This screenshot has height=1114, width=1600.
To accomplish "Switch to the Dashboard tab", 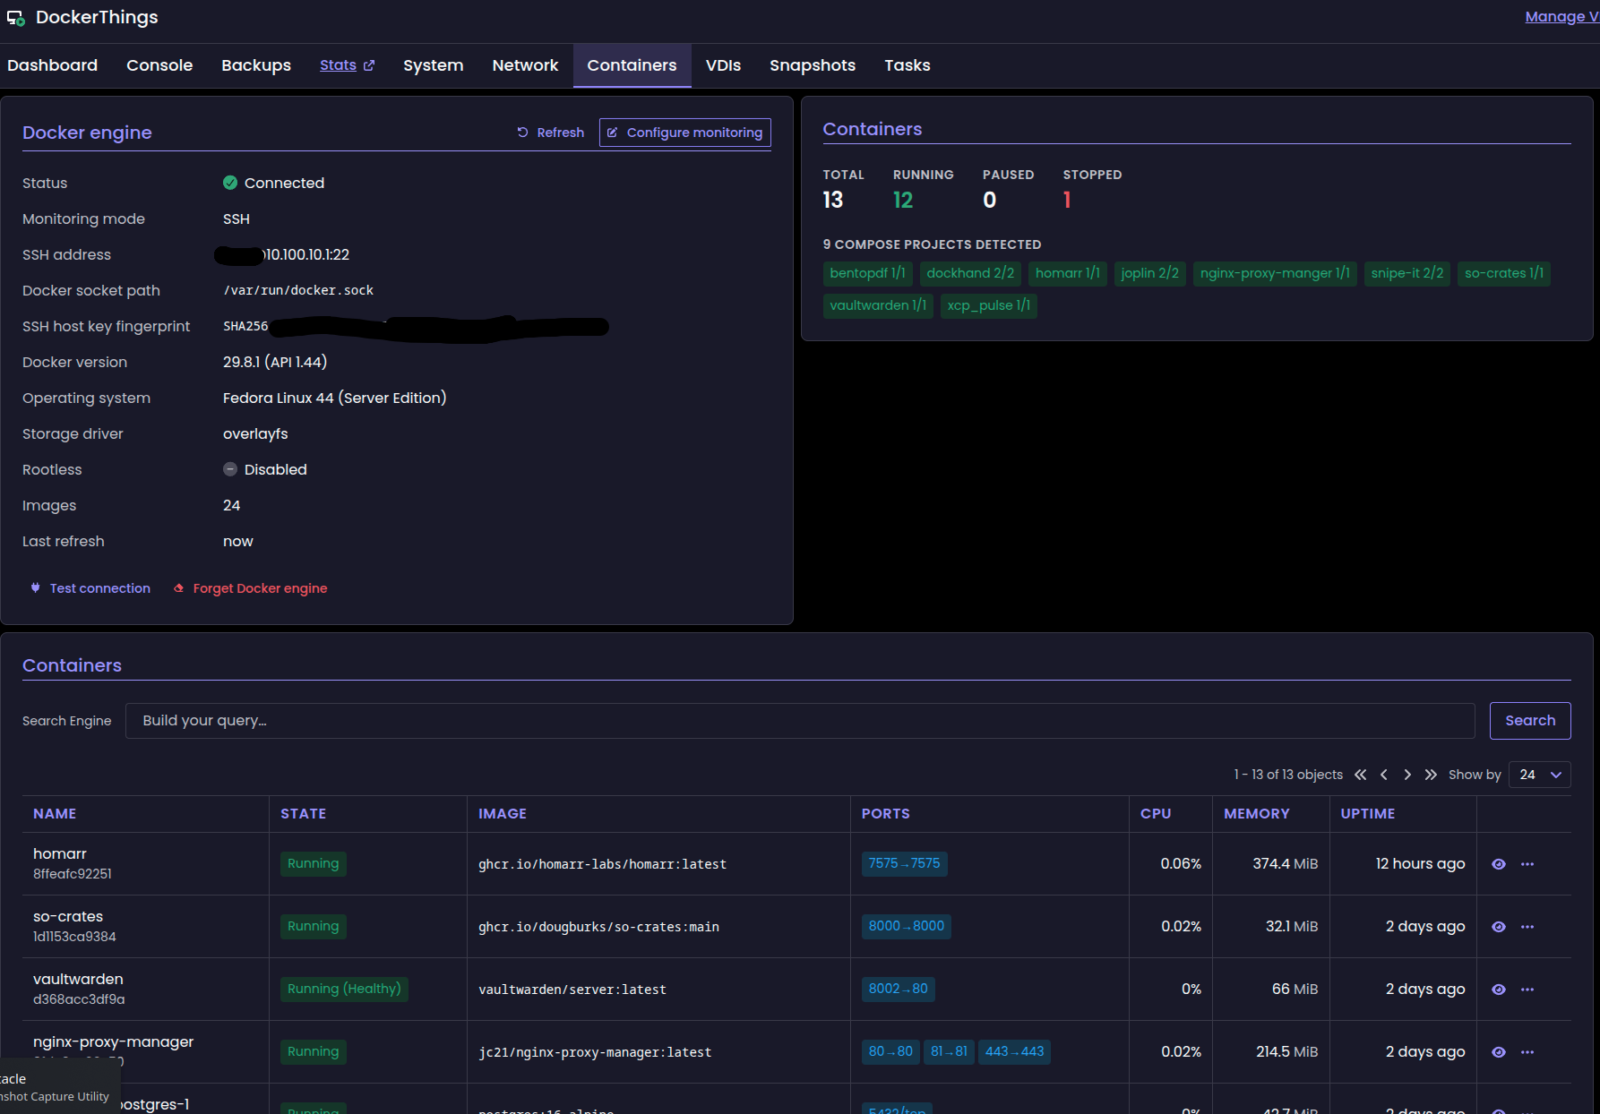I will click(53, 65).
